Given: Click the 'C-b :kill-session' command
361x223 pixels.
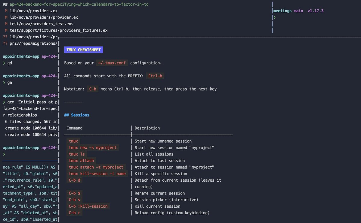Looking at the screenshot, I should tap(88, 206).
